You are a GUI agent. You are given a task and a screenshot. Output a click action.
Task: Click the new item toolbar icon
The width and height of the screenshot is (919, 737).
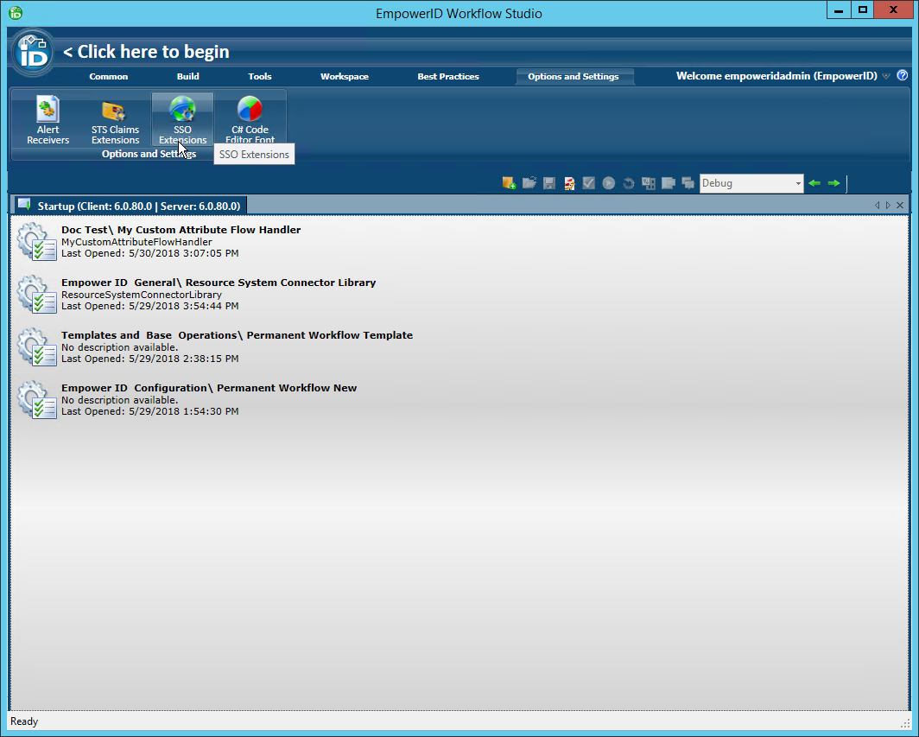coord(508,182)
